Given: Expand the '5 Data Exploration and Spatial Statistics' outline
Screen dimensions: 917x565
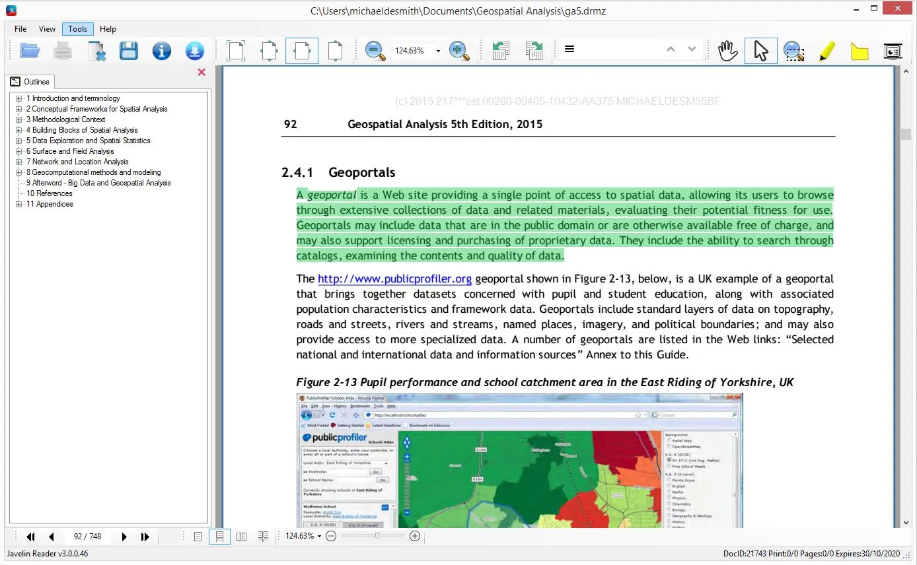Looking at the screenshot, I should point(18,141).
